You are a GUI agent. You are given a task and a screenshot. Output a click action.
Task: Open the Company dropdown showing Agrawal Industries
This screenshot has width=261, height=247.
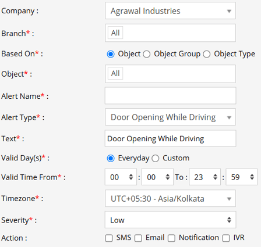point(170,10)
